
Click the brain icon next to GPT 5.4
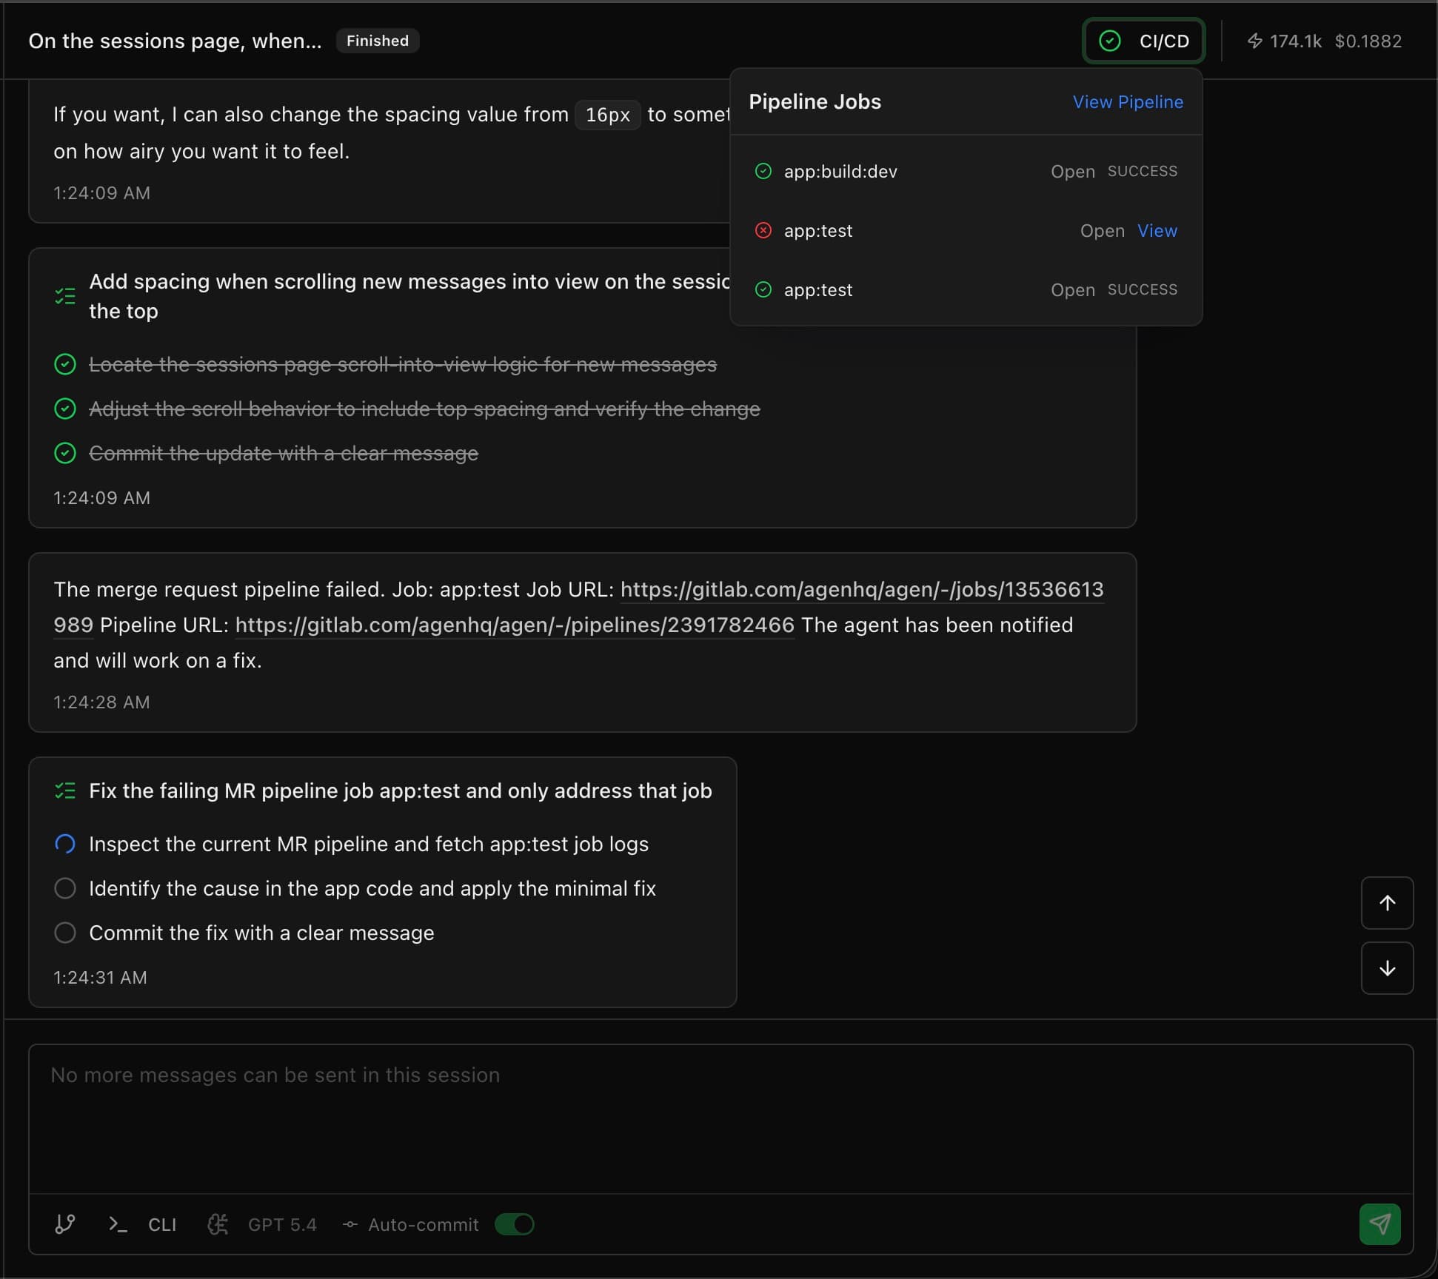click(217, 1224)
